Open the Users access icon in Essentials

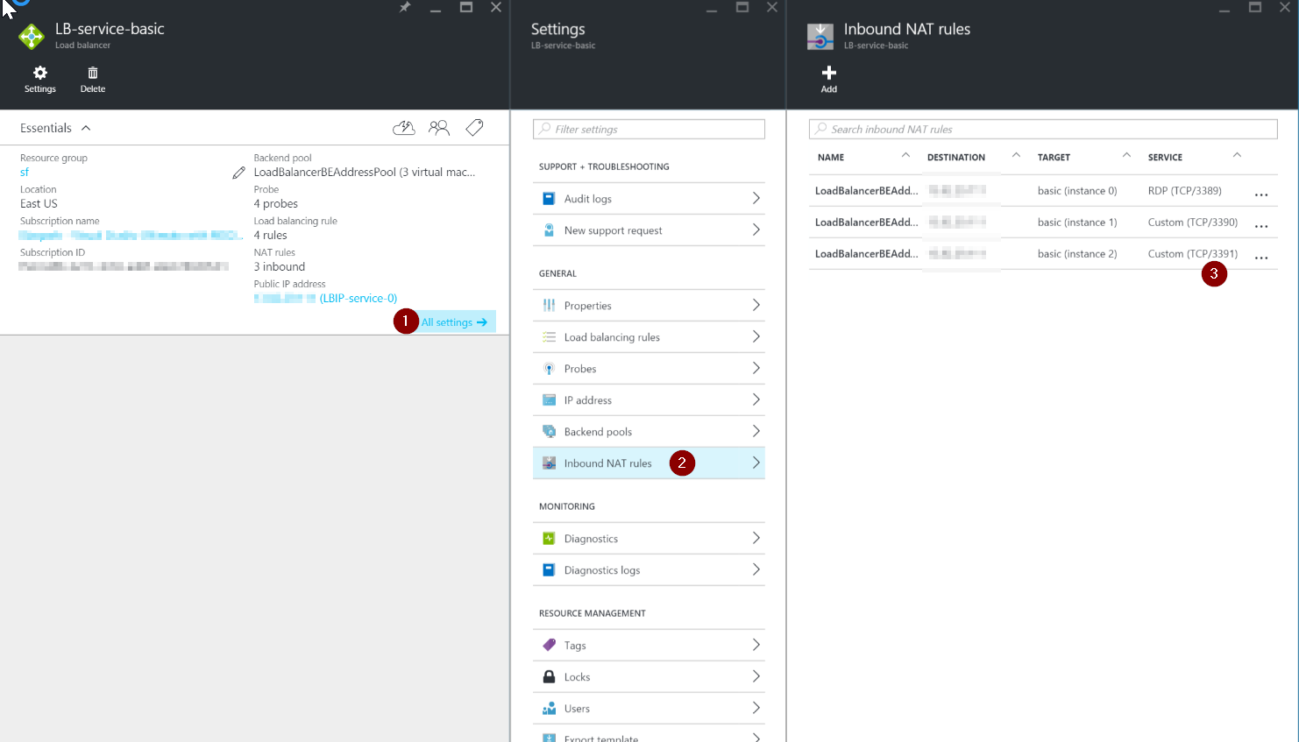(x=439, y=128)
